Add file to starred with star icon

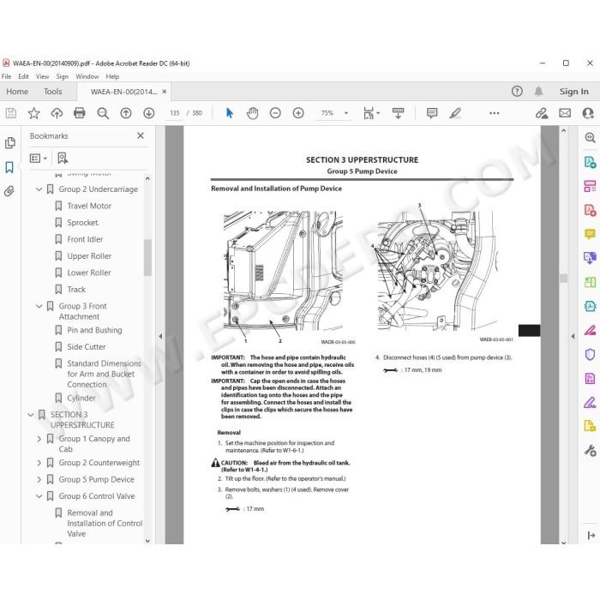pyautogui.click(x=33, y=113)
